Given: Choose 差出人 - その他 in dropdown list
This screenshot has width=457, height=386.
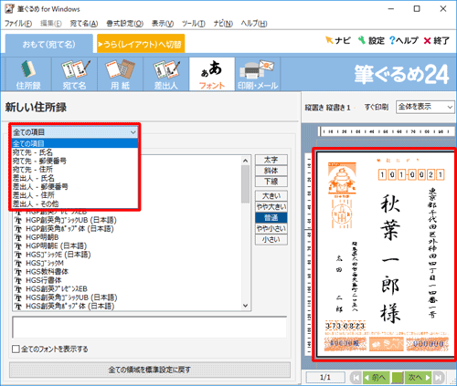Looking at the screenshot, I should 75,203.
